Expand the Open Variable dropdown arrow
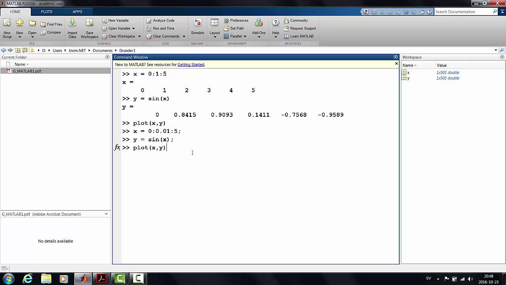This screenshot has height=285, width=506. point(133,28)
